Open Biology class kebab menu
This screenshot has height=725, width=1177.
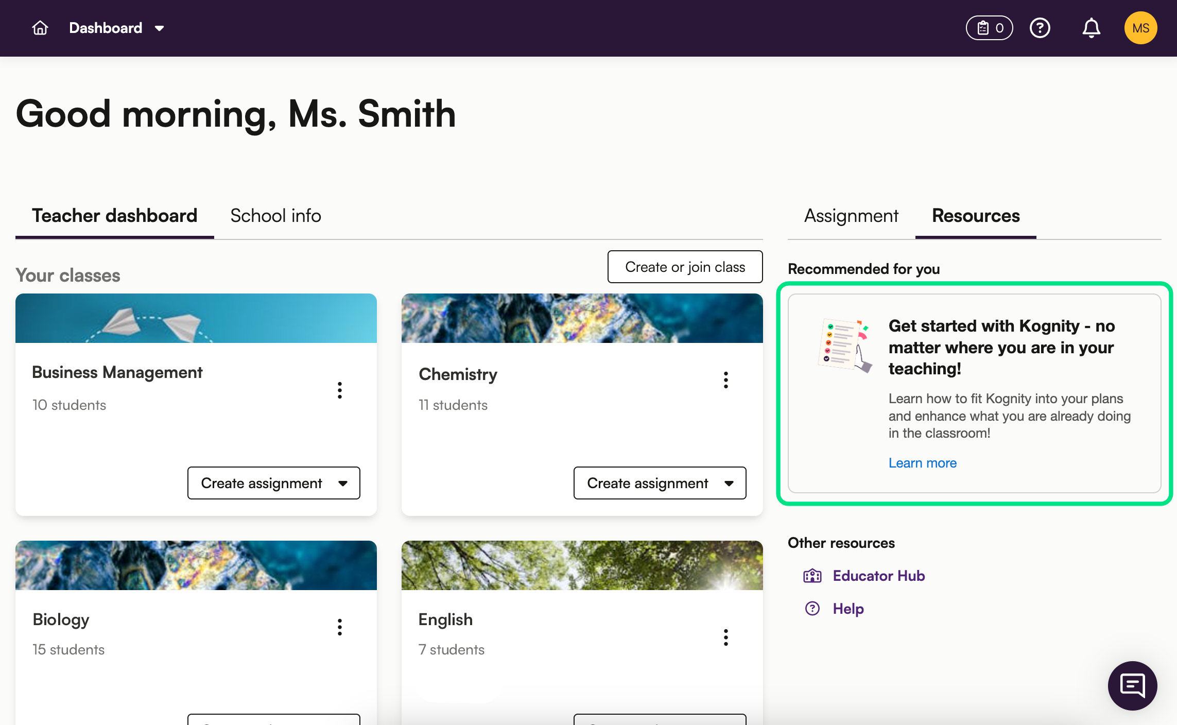point(340,627)
